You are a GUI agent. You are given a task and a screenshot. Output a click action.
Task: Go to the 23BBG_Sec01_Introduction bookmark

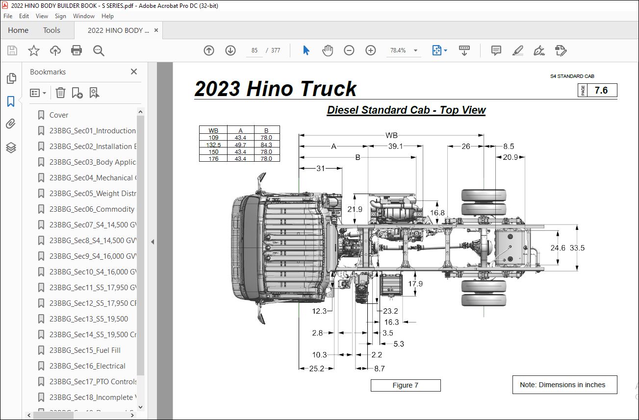coord(92,131)
